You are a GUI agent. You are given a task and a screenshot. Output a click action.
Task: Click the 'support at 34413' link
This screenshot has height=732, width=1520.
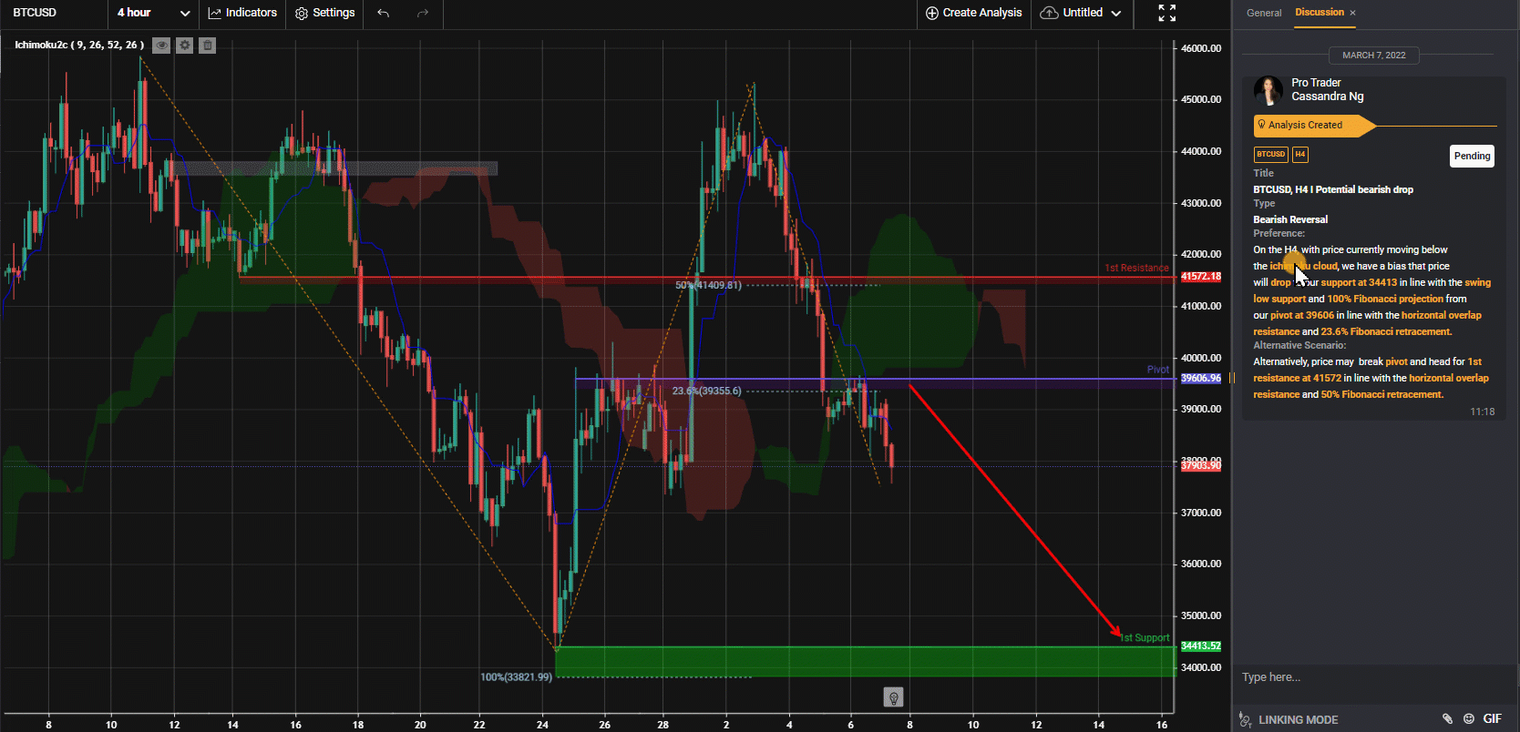[1359, 282]
